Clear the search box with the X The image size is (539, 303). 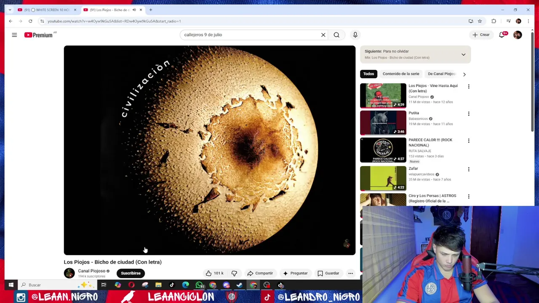323,35
